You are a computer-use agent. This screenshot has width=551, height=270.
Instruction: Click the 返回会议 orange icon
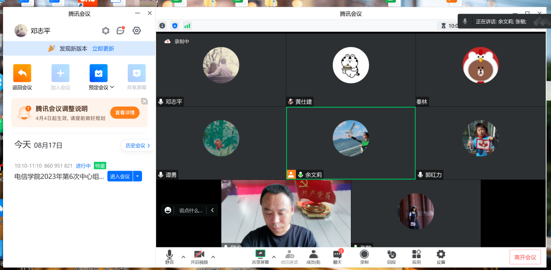click(x=22, y=73)
